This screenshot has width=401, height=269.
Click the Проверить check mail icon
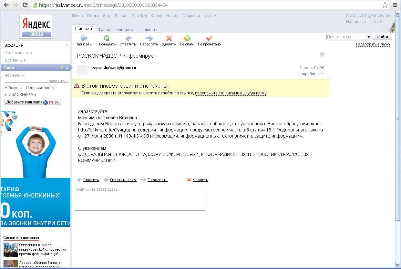[x=107, y=38]
